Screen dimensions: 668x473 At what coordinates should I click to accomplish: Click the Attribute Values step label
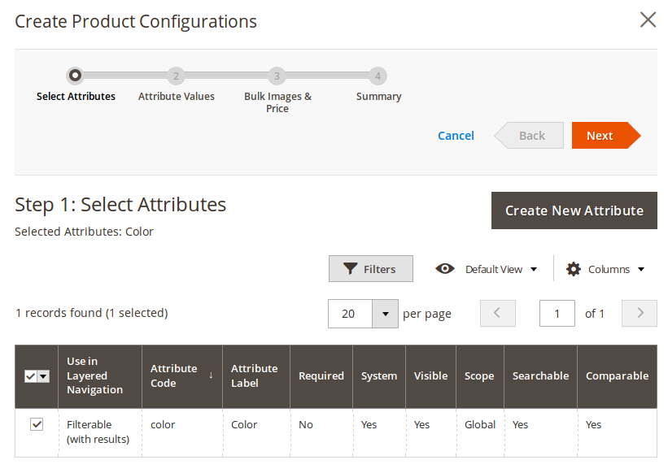177,97
